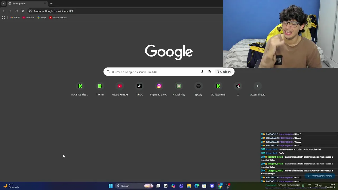Click the Google logo
The height and width of the screenshot is (190, 338).
pyautogui.click(x=169, y=52)
